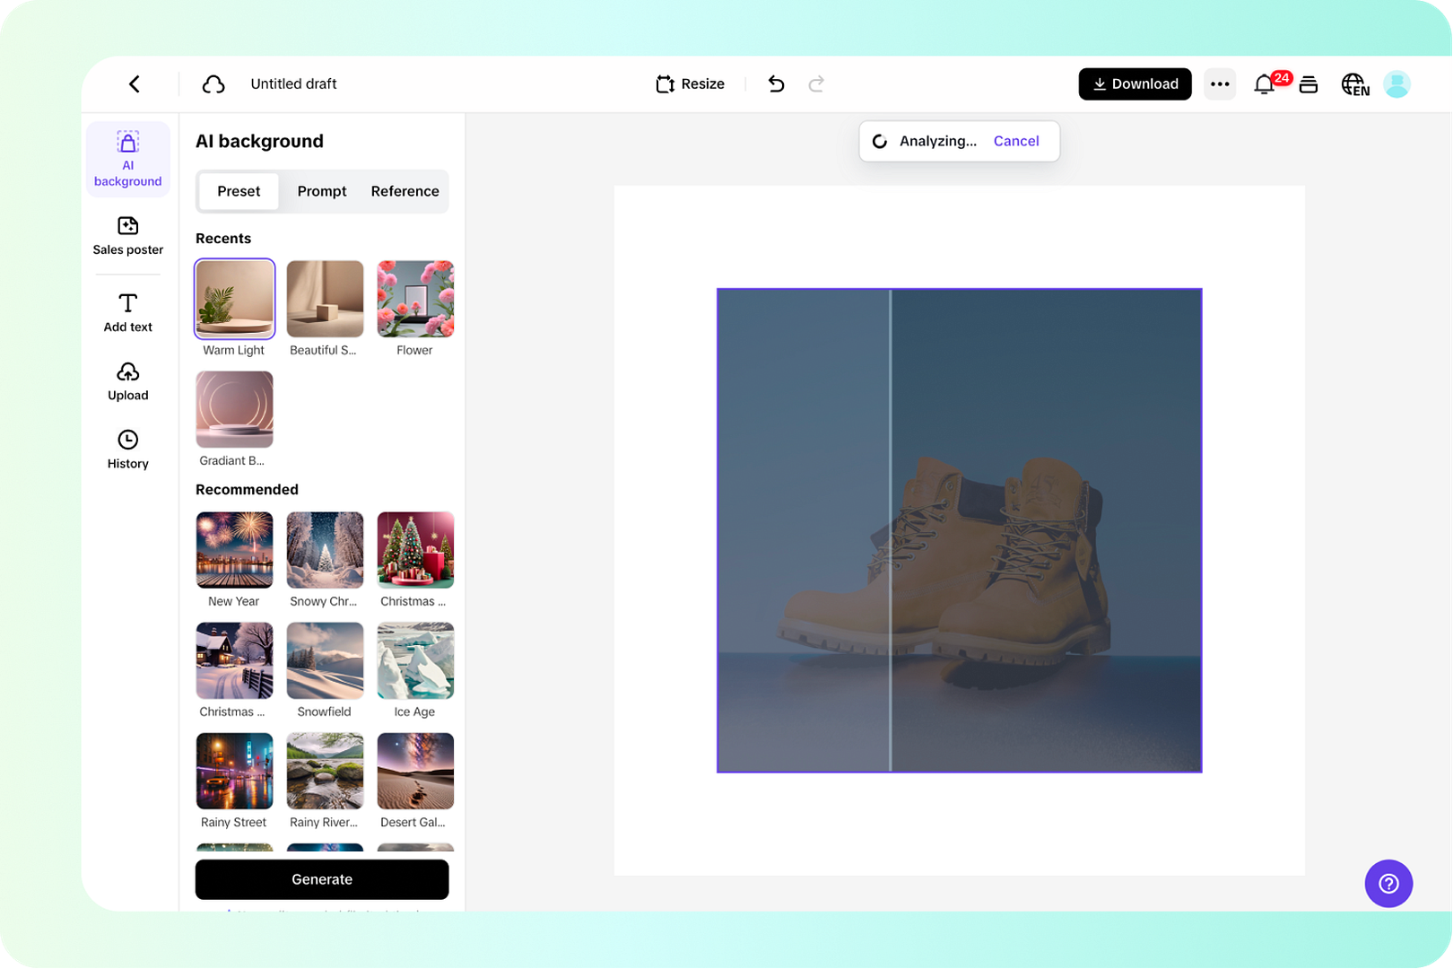Click the Resize option in toolbar
1453x969 pixels.
690,84
